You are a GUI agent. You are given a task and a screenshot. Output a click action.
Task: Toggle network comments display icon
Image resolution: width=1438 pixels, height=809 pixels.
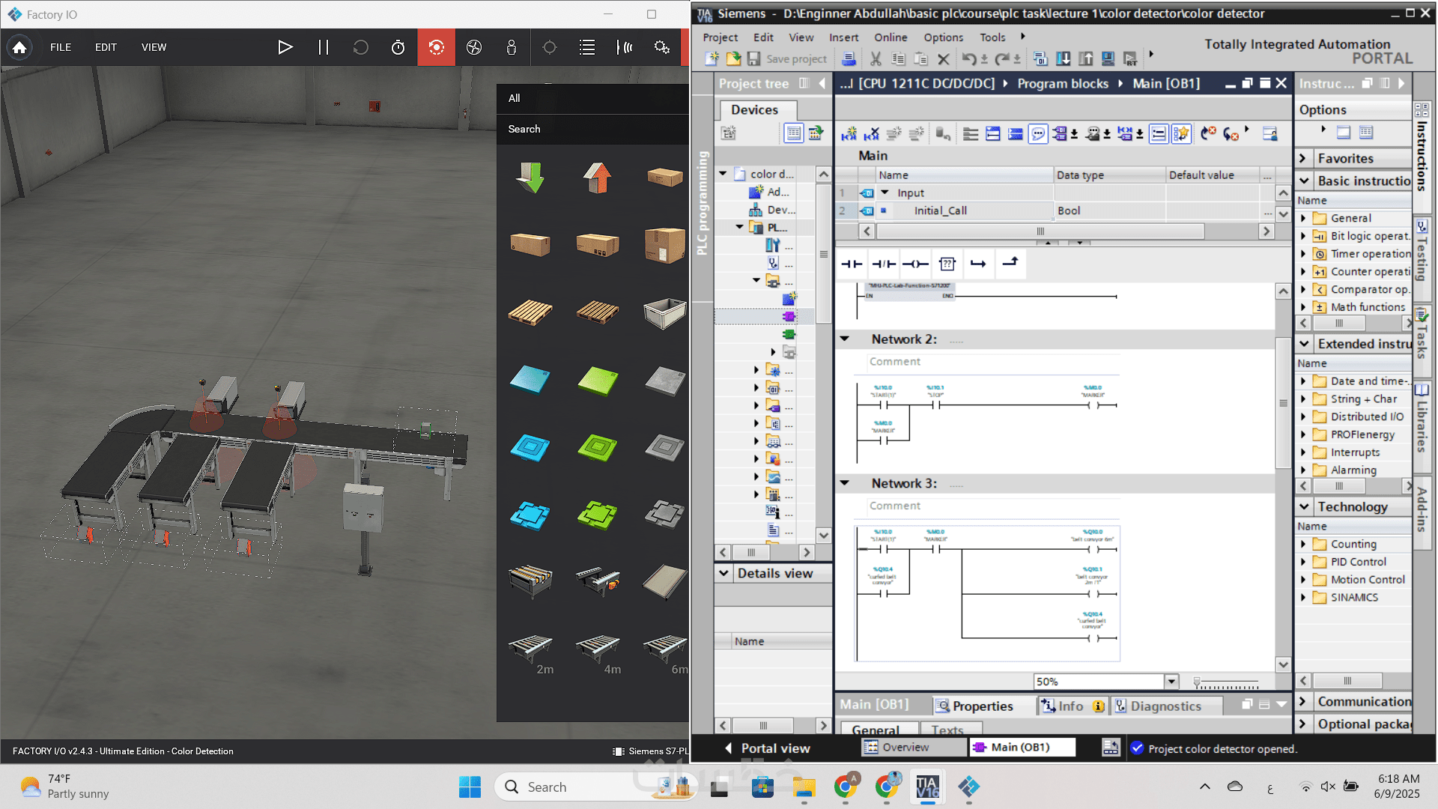coord(1038,134)
